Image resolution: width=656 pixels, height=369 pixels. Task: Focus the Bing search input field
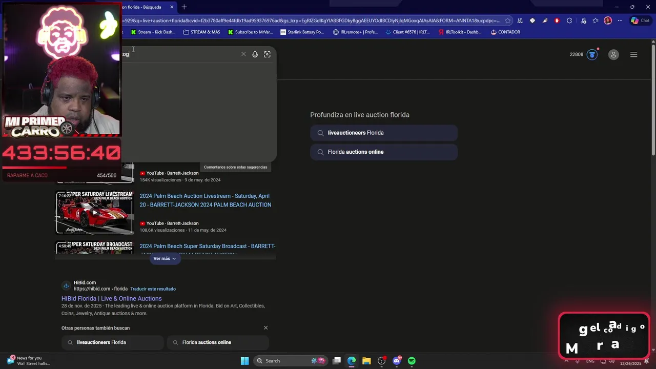tap(179, 54)
